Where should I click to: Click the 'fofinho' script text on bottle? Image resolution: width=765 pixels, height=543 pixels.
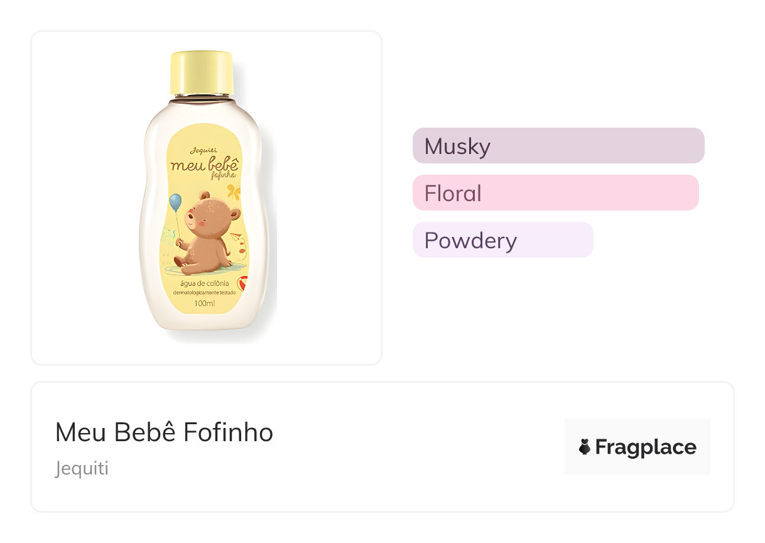pos(224,177)
